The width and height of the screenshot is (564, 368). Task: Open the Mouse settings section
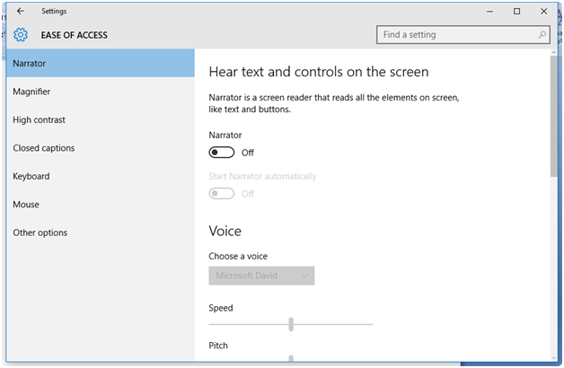(26, 205)
